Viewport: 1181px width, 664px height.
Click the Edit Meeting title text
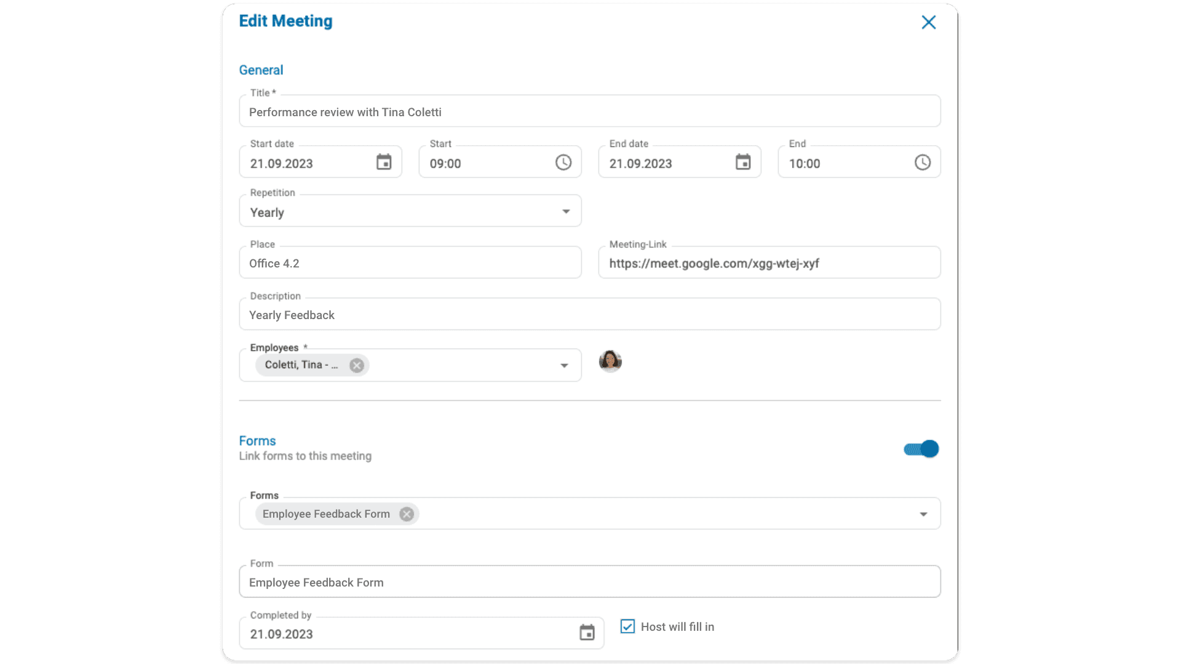pos(285,21)
